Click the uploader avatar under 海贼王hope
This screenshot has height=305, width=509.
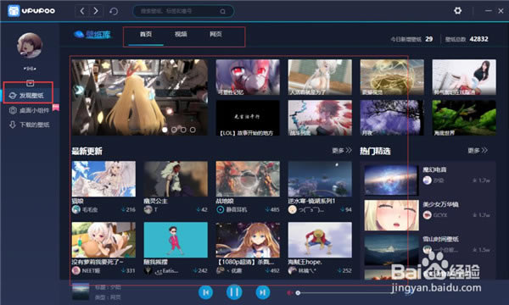(x=292, y=270)
